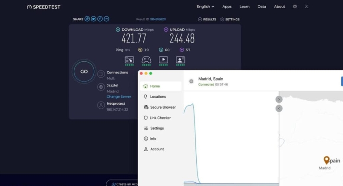Click the Connections multi icon
Image resolution: width=343 pixels, height=186 pixels.
101,74
